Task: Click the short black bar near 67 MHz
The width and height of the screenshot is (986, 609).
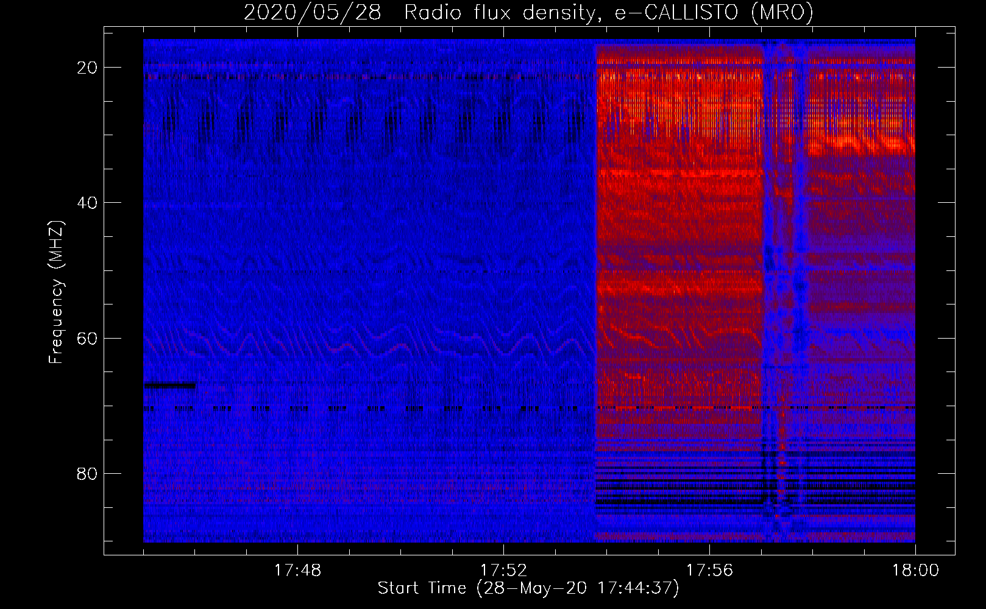Action: (x=170, y=385)
